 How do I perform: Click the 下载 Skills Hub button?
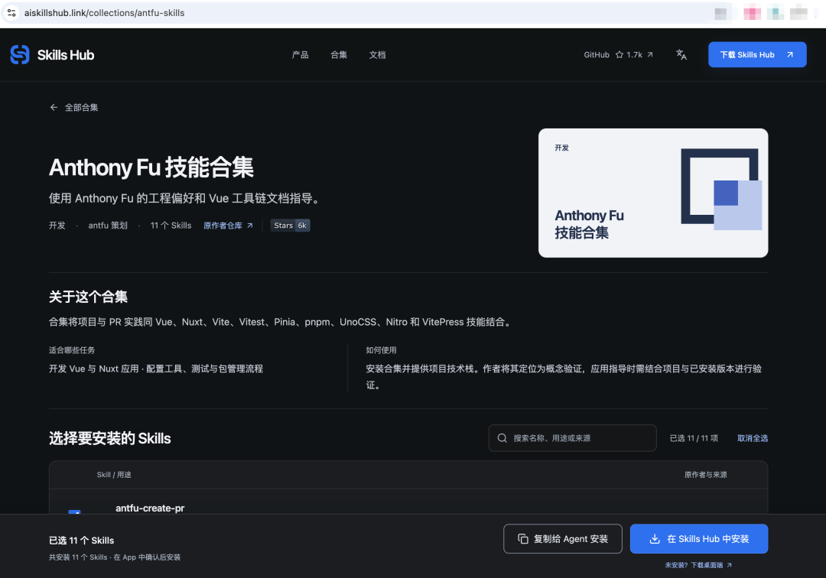click(x=757, y=55)
